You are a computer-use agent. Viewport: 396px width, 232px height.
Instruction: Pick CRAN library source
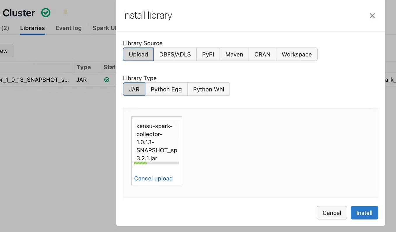point(262,54)
